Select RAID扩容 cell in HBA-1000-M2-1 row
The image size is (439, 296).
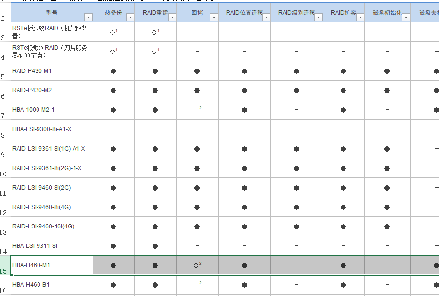[x=344, y=110]
